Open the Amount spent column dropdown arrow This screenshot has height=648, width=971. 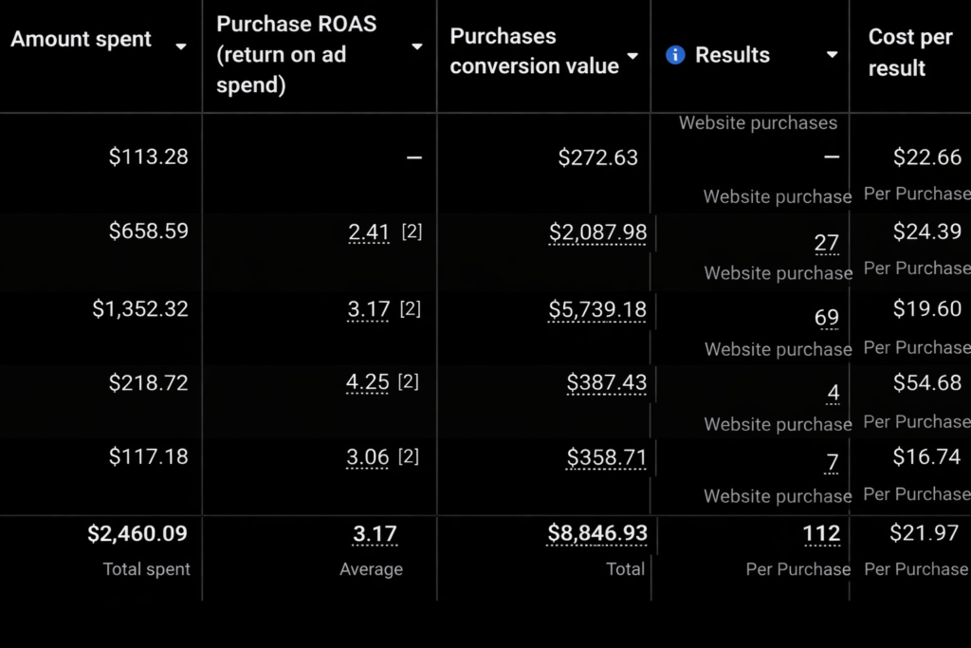[181, 46]
